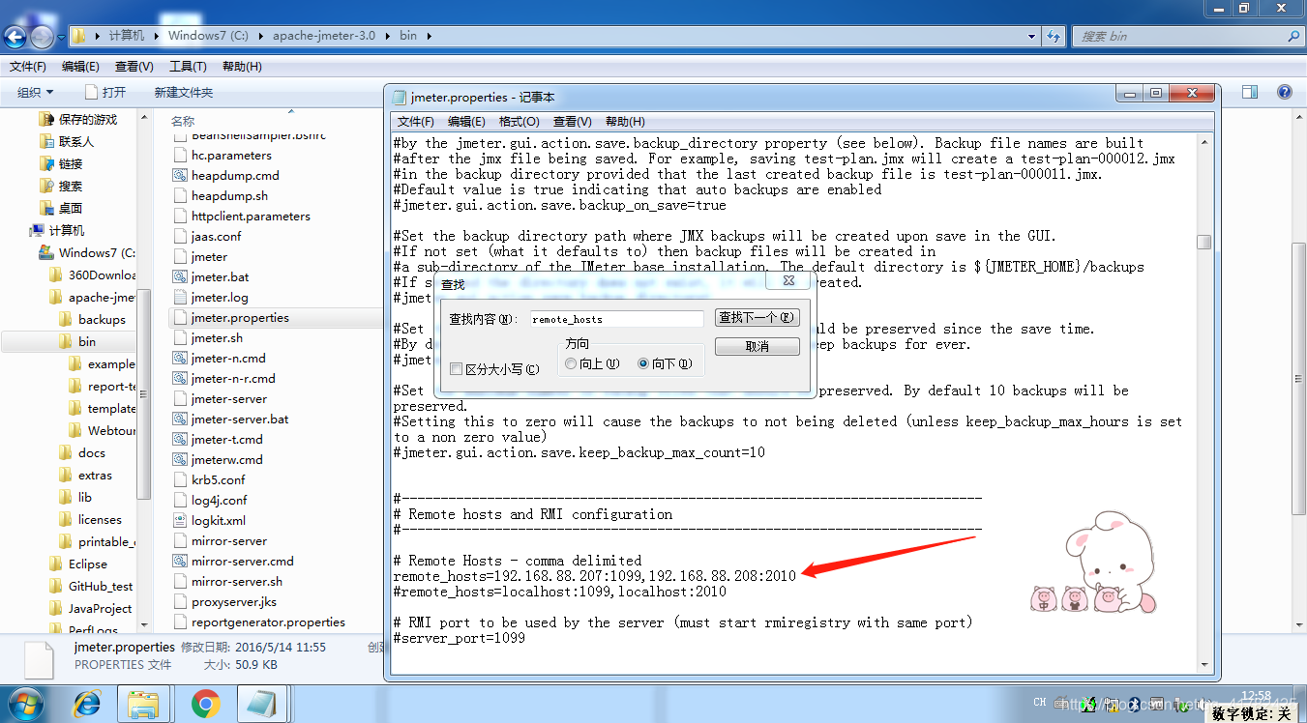Open the Windows Start orb
Viewport: 1307px width, 723px height.
pyautogui.click(x=25, y=703)
